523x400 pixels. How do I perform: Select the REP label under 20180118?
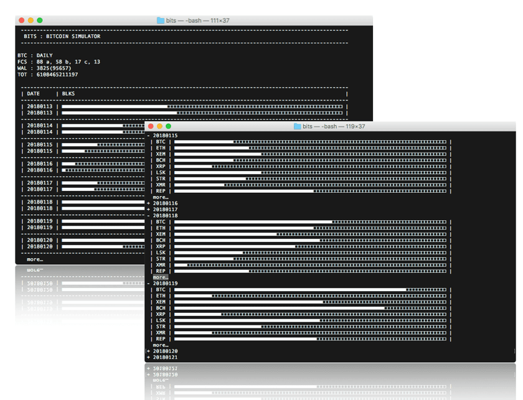tap(161, 271)
